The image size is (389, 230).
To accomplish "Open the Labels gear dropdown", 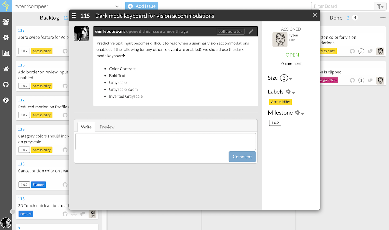I will point(290,92).
